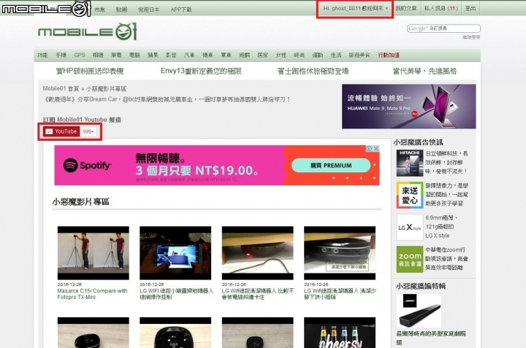Click 登出 to log out
Viewport: 526px width, 348px height.
click(470, 8)
